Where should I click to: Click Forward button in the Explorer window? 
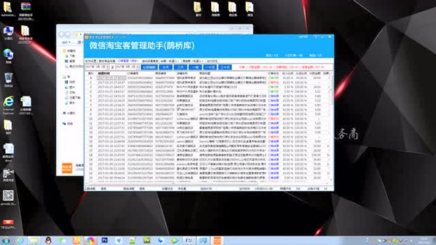pos(67,34)
